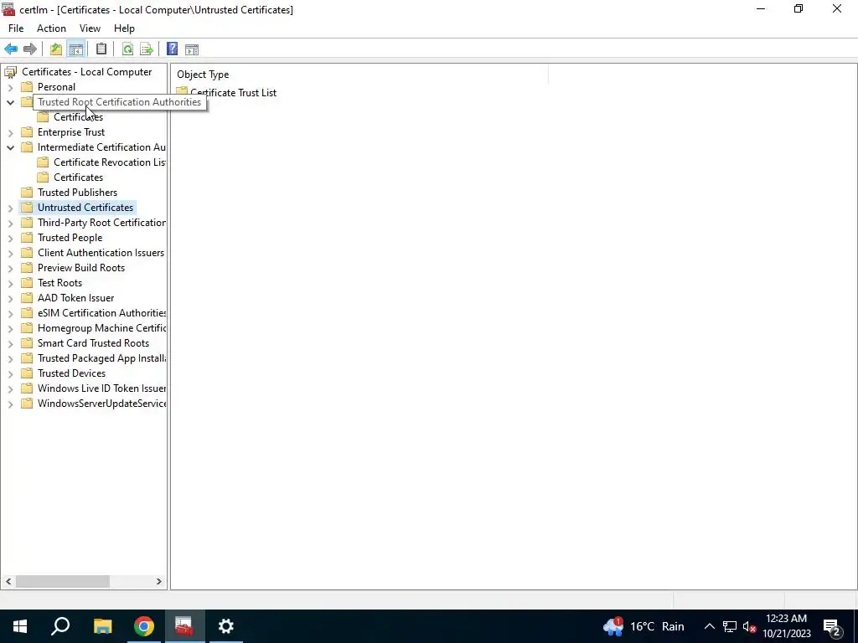Select Trusted Packaged App Installation tree item

click(101, 358)
